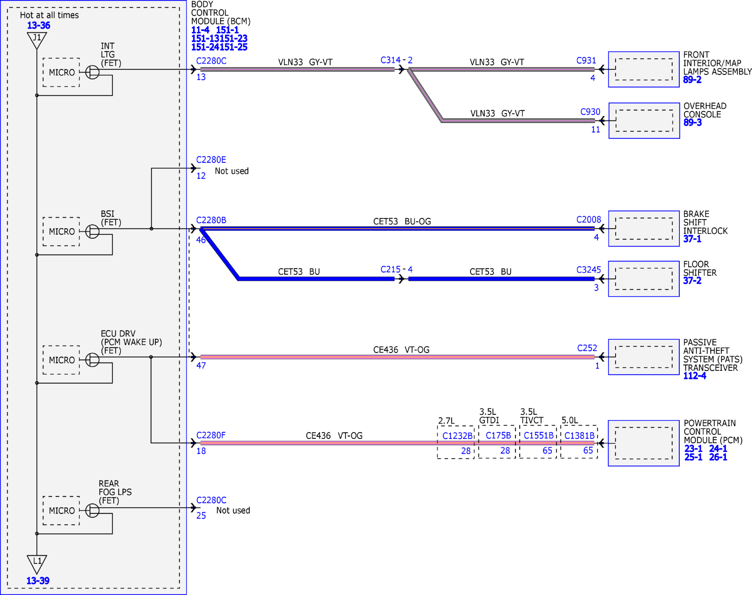The width and height of the screenshot is (752, 595).
Task: Select the ECU DRV FET transistor symbol
Action: 92,360
